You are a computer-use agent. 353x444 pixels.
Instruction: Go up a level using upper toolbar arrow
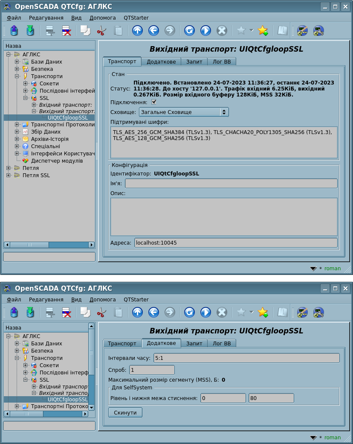(137, 31)
